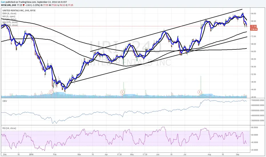The image size is (266, 157).
Task: Select the 'MA (375, close)' indicator legend
Action: point(10,22)
